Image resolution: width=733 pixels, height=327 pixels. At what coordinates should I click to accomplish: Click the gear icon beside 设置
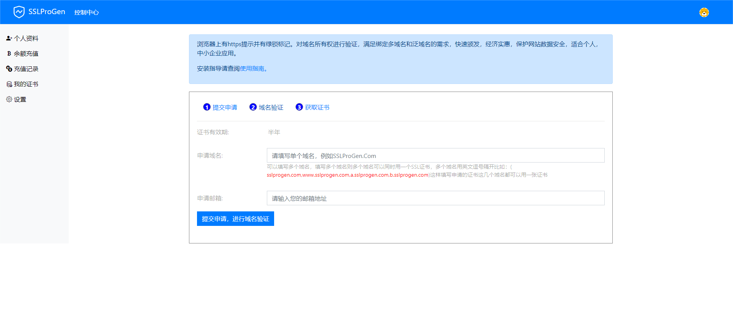tap(9, 99)
